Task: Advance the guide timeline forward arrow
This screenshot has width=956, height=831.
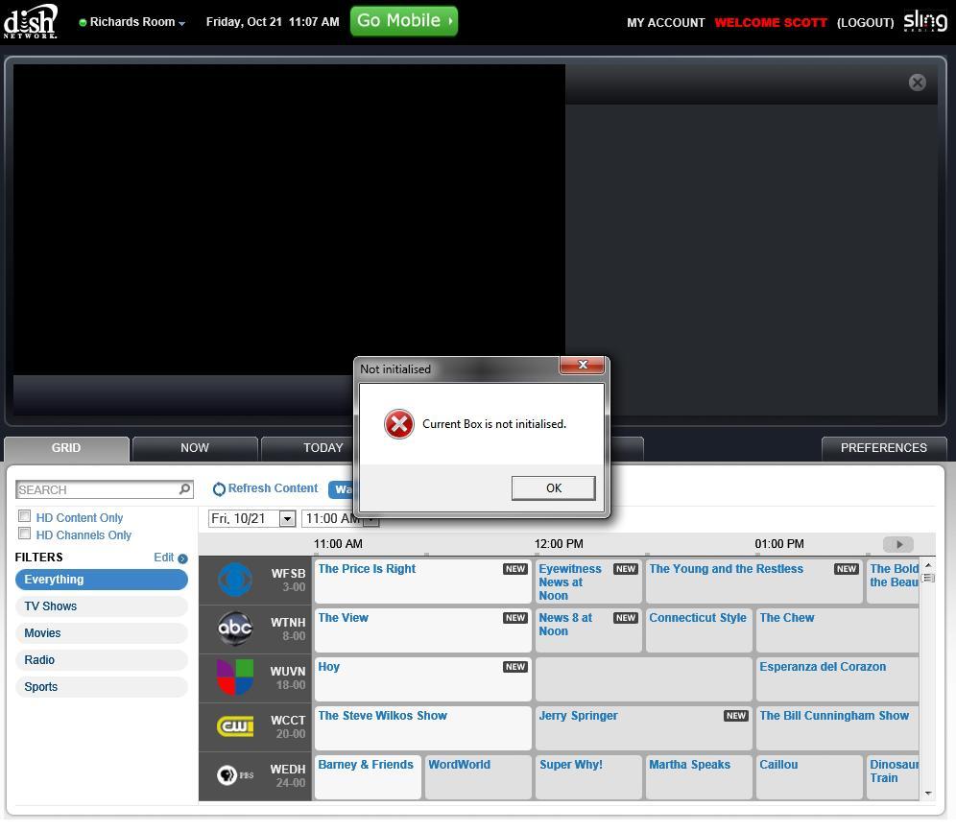Action: (898, 544)
